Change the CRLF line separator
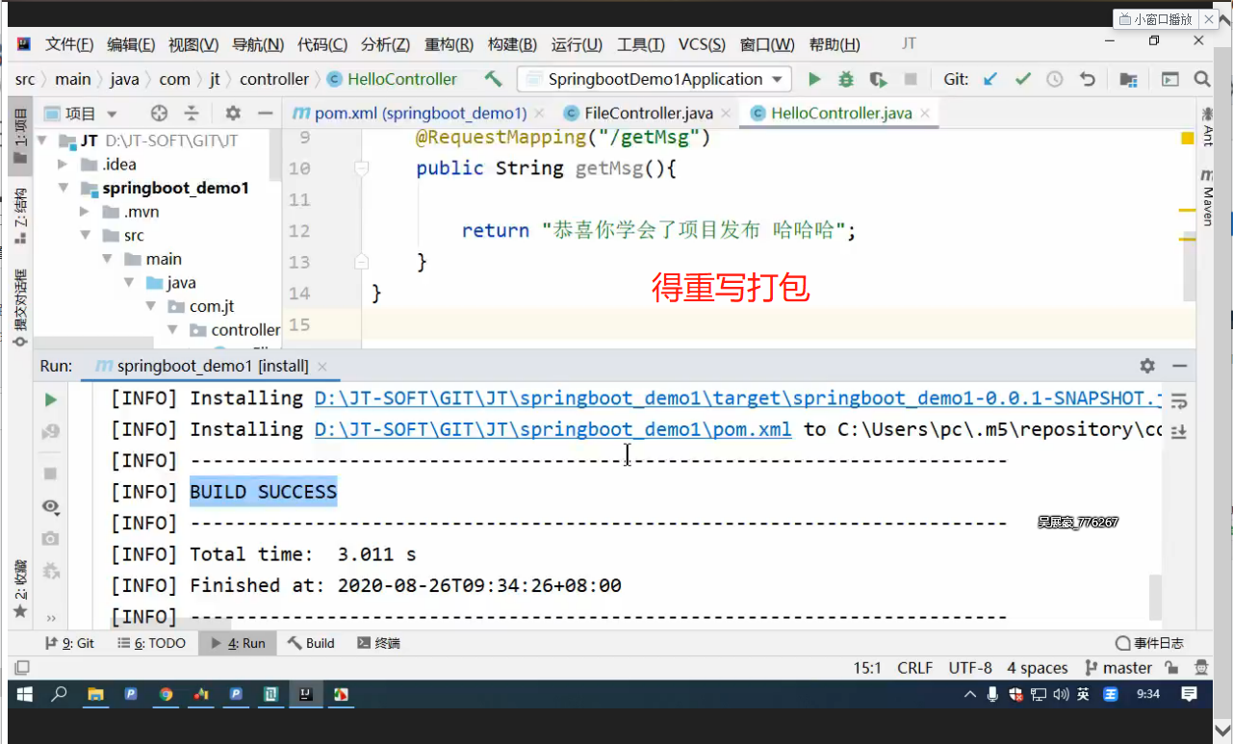This screenshot has width=1233, height=744. (x=915, y=668)
